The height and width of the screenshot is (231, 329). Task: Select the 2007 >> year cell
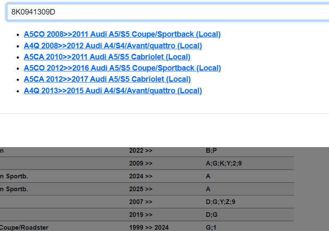pos(141,202)
